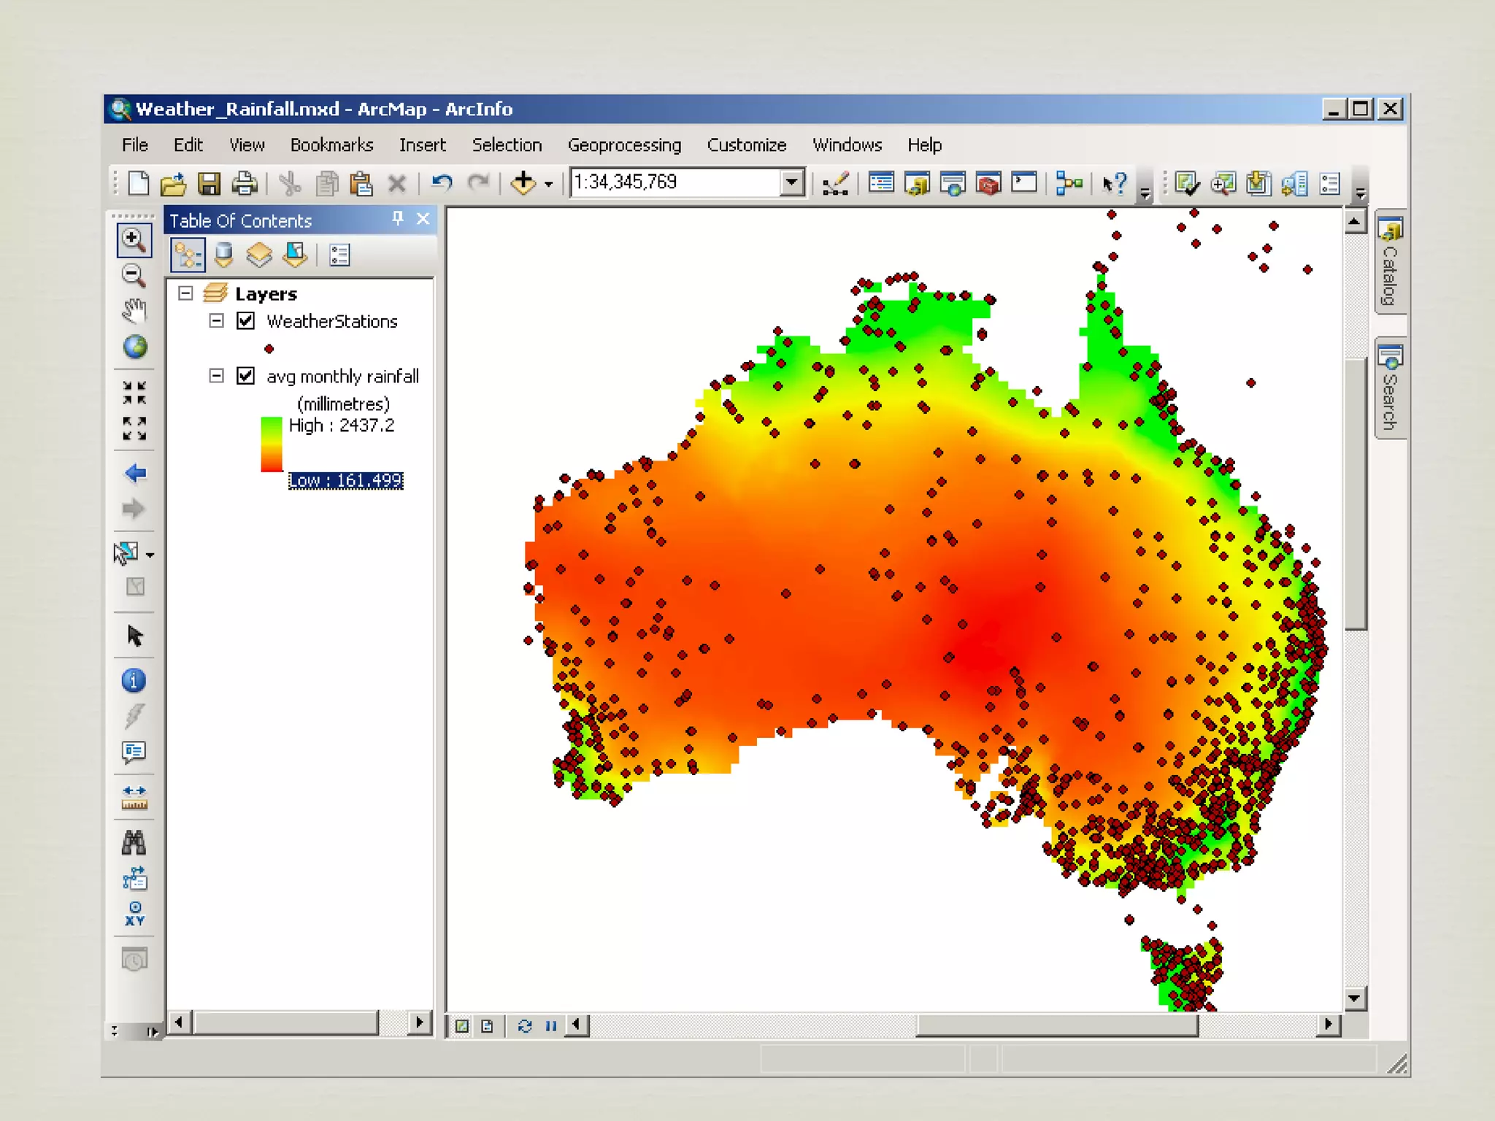Pin the Table Of Contents panel
The height and width of the screenshot is (1121, 1495).
pos(398,219)
